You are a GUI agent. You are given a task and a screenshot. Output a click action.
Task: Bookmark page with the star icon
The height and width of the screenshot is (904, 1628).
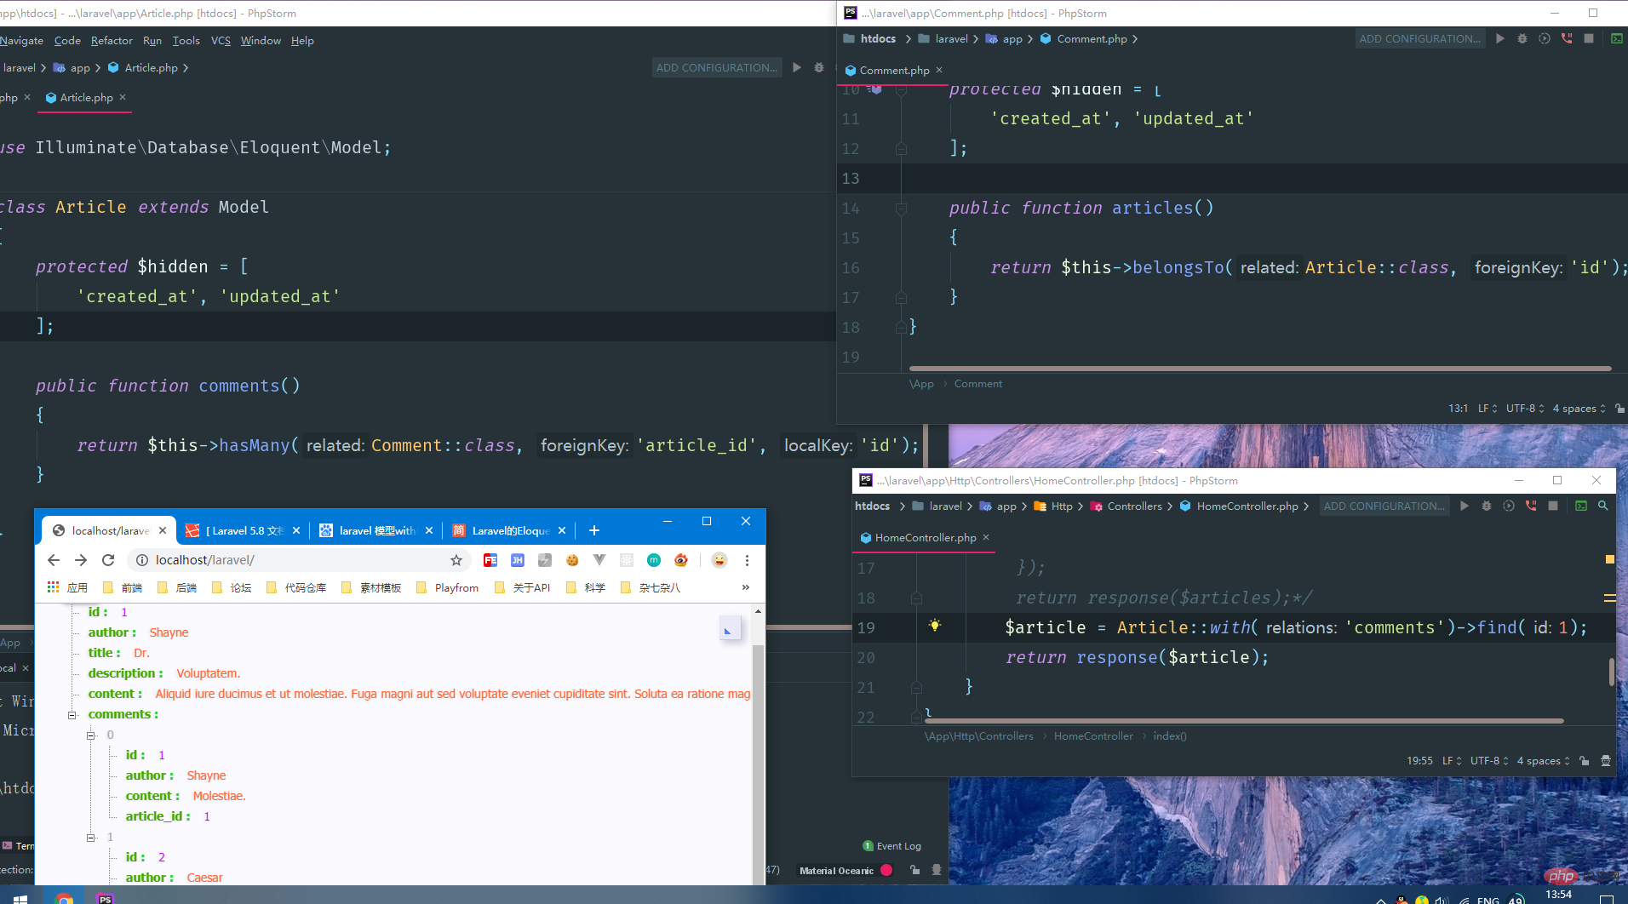[x=456, y=560]
